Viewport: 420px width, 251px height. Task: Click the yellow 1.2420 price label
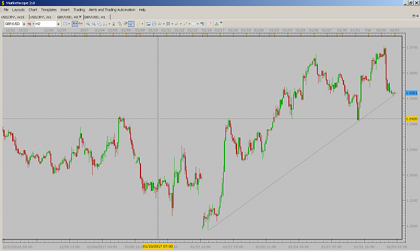point(411,119)
